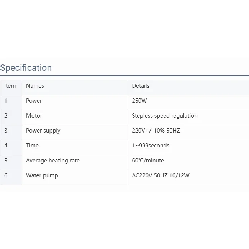Select the Stepless speed regulation cell

(165, 116)
